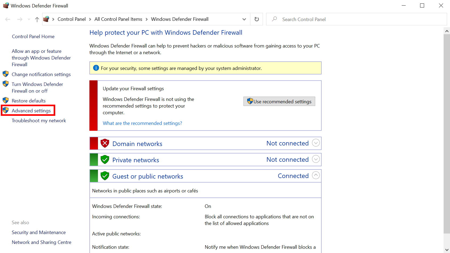Maximize the Windows Defender Firewall window
Screen dimensions: 450x253
(422, 6)
